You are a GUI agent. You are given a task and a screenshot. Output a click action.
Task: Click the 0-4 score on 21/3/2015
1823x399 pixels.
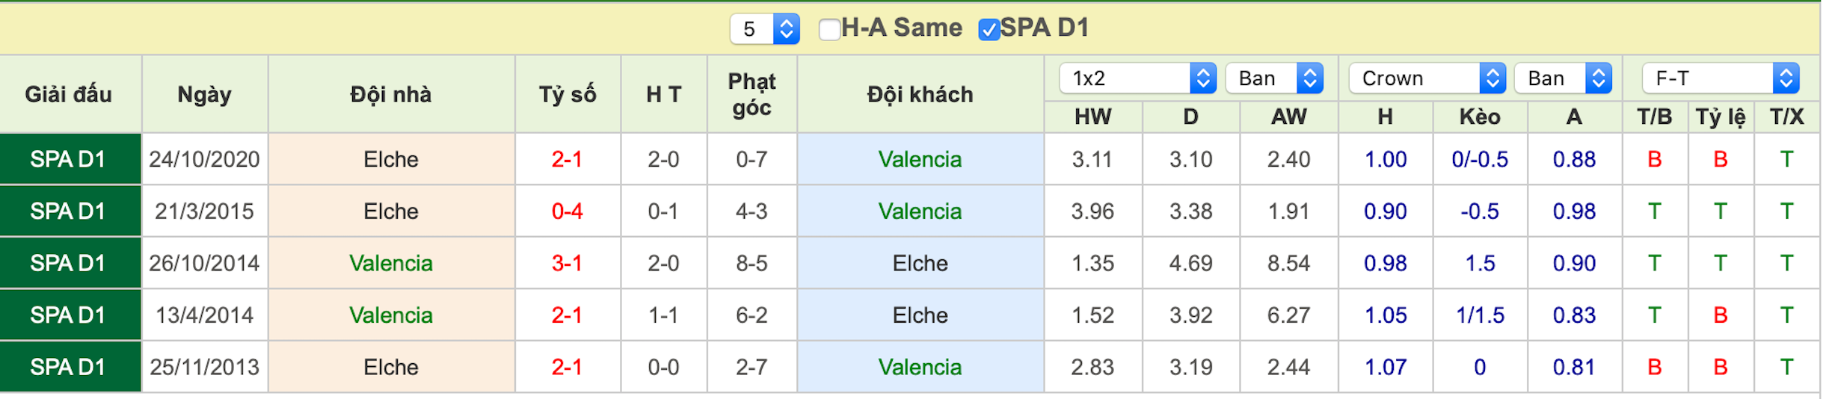click(x=567, y=211)
